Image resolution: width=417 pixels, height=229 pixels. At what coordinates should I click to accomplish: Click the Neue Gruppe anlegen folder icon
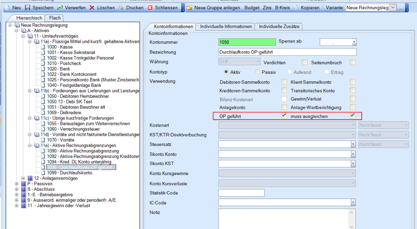point(189,7)
